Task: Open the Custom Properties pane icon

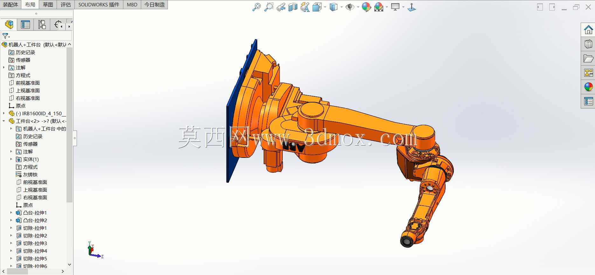Action: tap(588, 102)
